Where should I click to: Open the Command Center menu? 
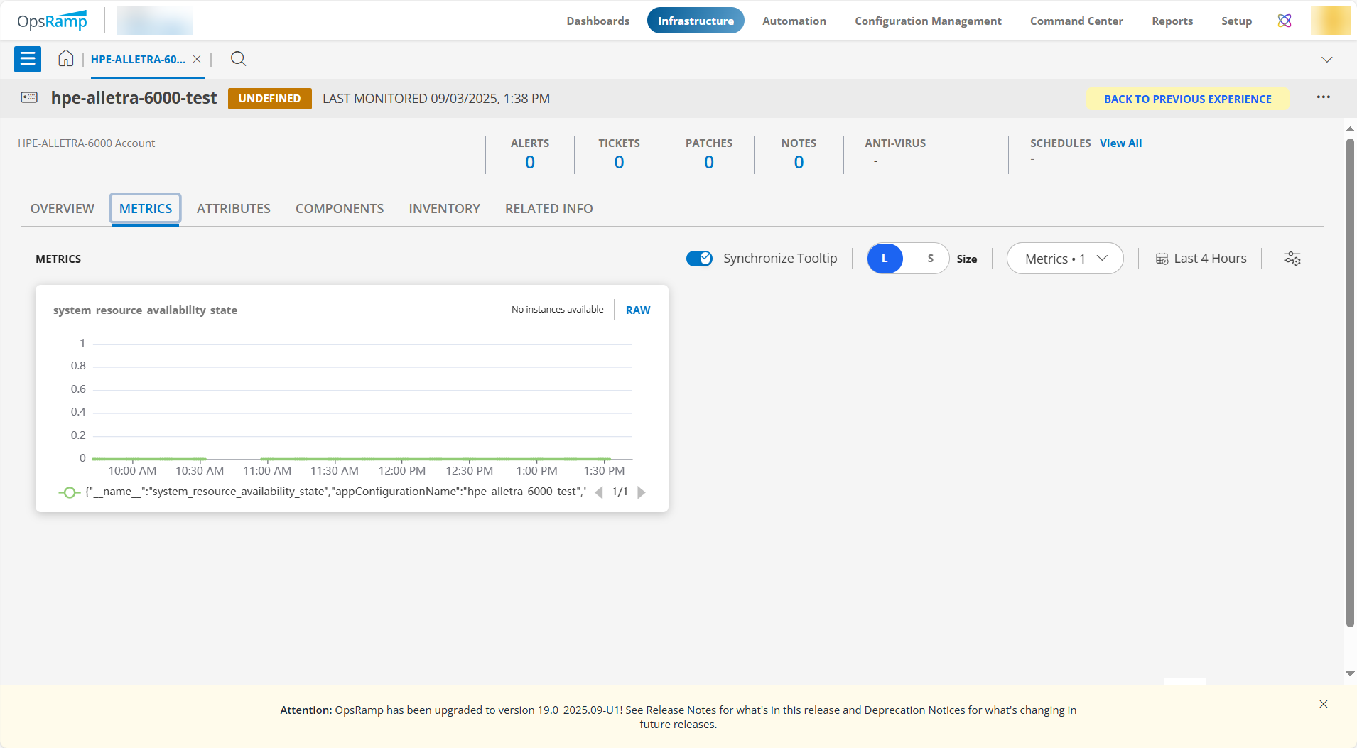[1076, 21]
